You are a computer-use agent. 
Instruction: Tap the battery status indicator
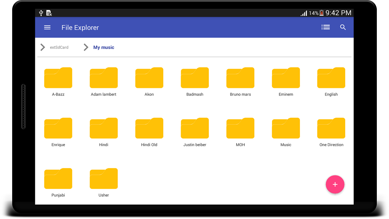[322, 13]
